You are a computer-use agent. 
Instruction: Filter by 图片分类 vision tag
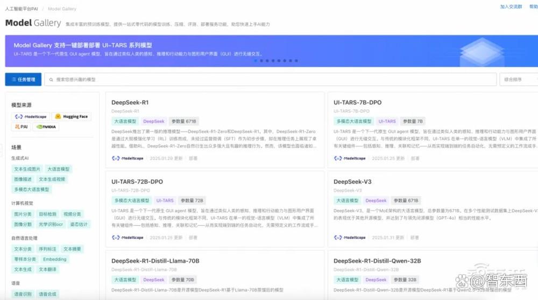(23, 214)
